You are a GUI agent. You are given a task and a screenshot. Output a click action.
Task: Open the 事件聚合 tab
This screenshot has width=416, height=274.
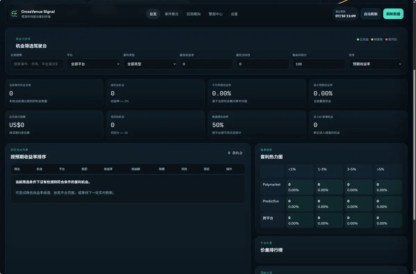172,14
